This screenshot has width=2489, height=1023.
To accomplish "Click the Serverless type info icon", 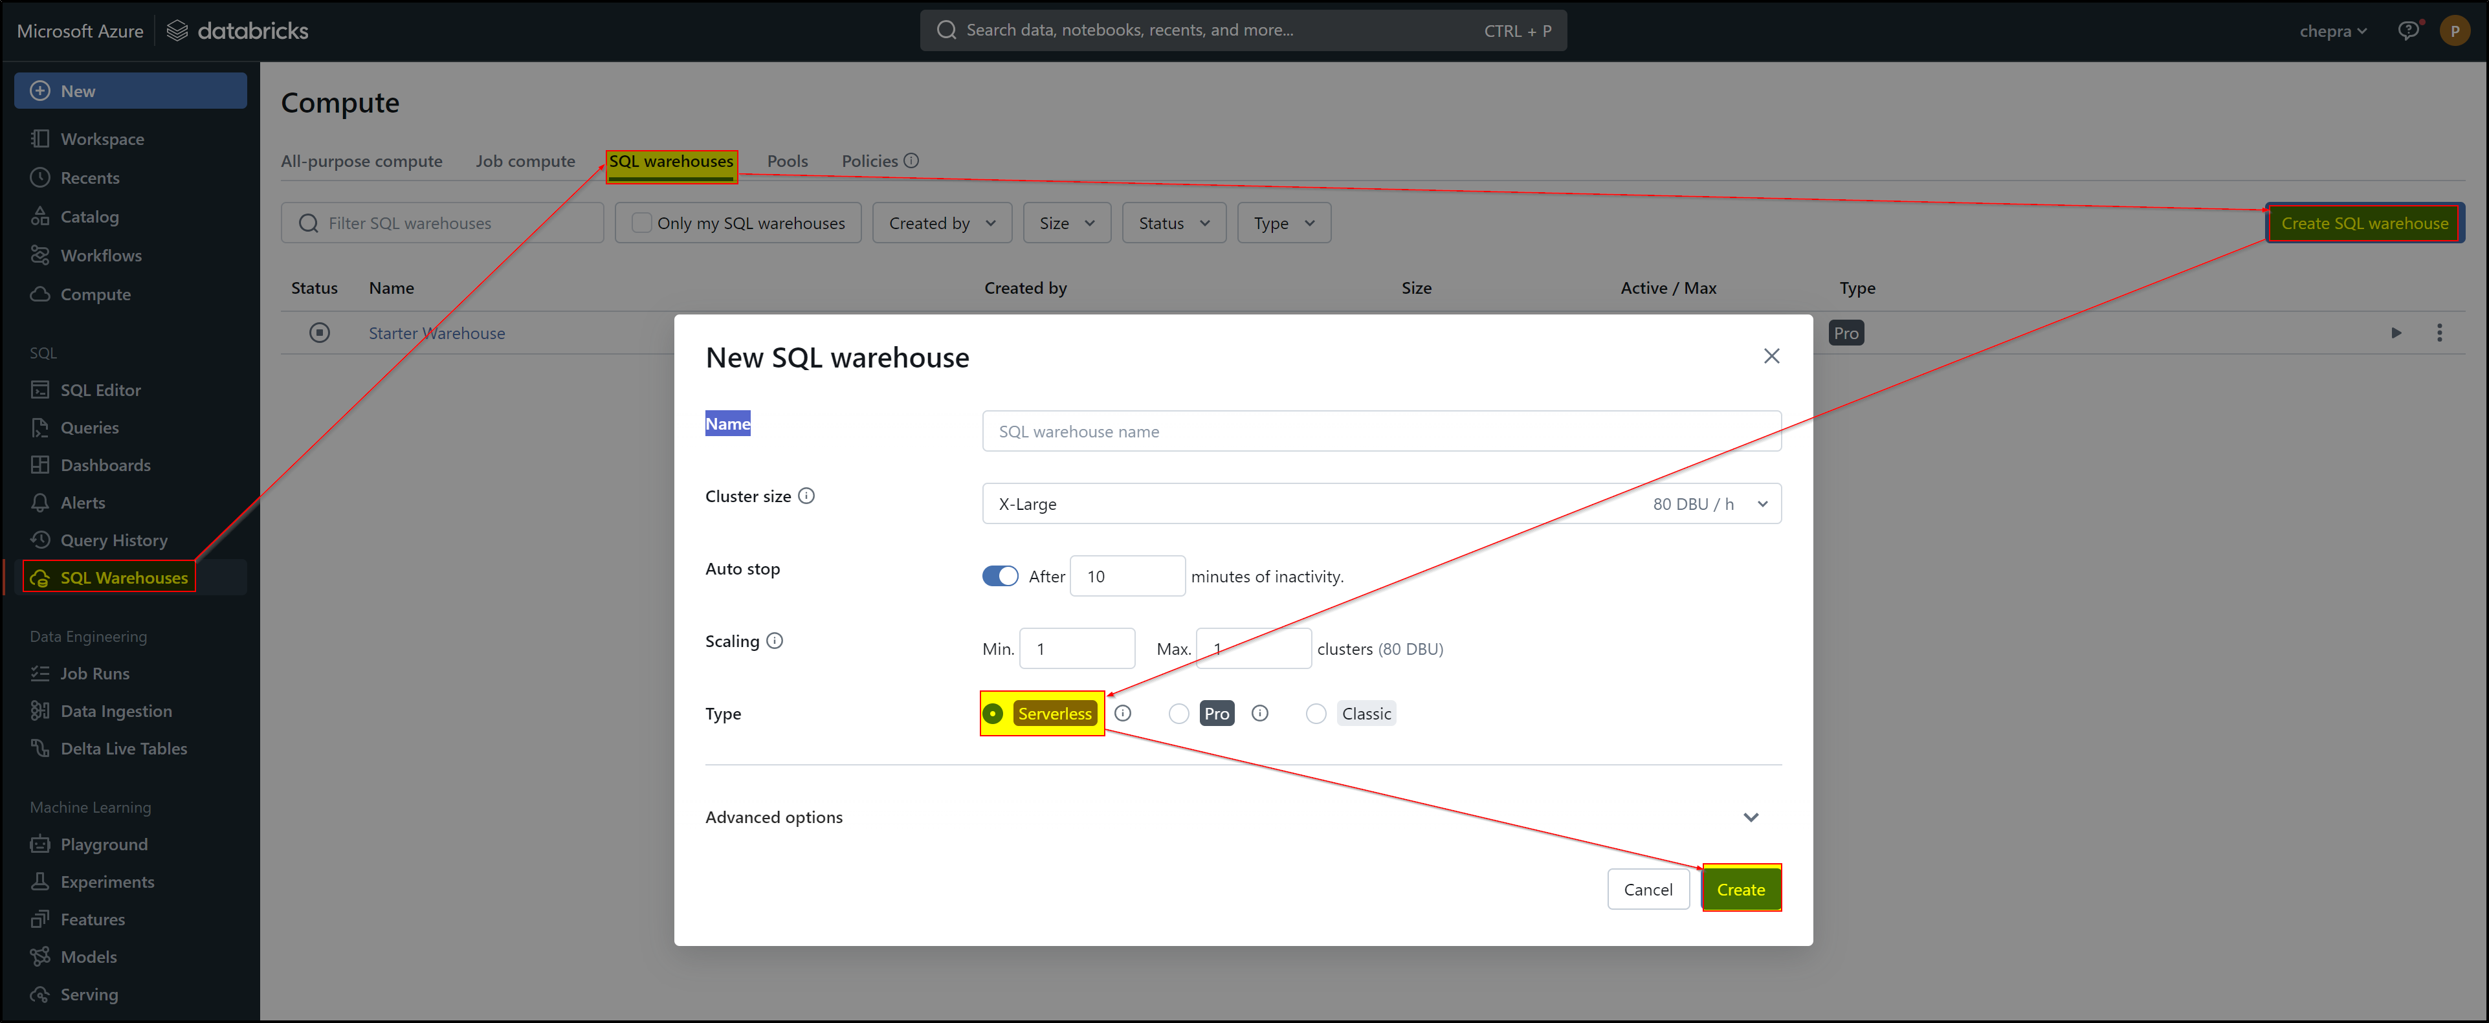I will pyautogui.click(x=1123, y=713).
